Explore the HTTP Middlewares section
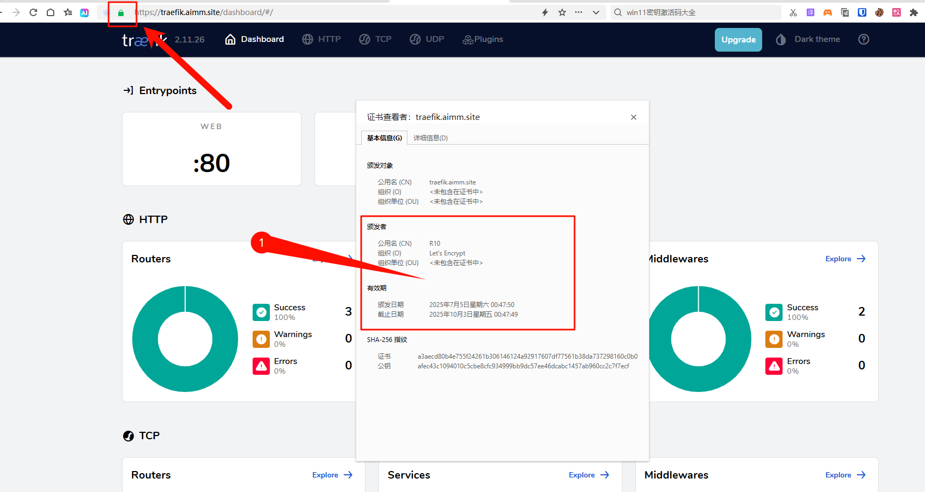 845,259
